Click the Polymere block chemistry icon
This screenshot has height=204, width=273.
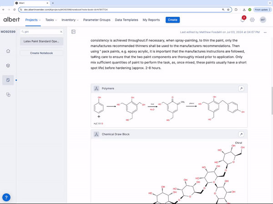coord(96,88)
